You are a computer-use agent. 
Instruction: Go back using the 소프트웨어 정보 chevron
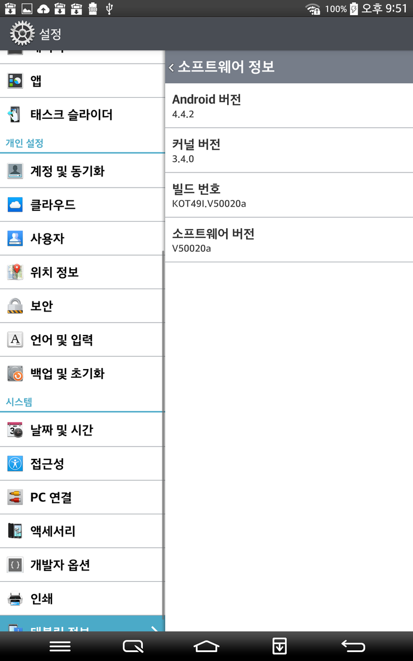[x=171, y=67]
